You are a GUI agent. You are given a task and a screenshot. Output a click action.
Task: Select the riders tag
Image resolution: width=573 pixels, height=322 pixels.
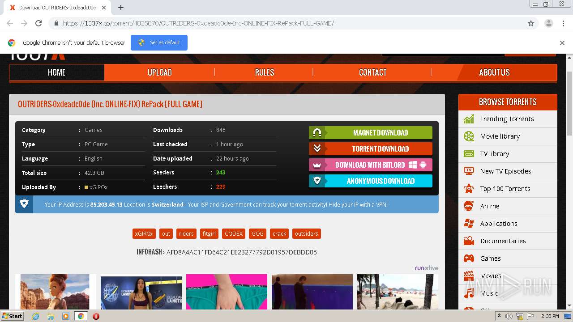click(186, 234)
